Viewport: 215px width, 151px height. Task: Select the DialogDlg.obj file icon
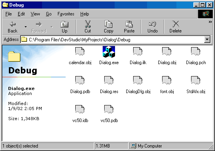(138, 80)
